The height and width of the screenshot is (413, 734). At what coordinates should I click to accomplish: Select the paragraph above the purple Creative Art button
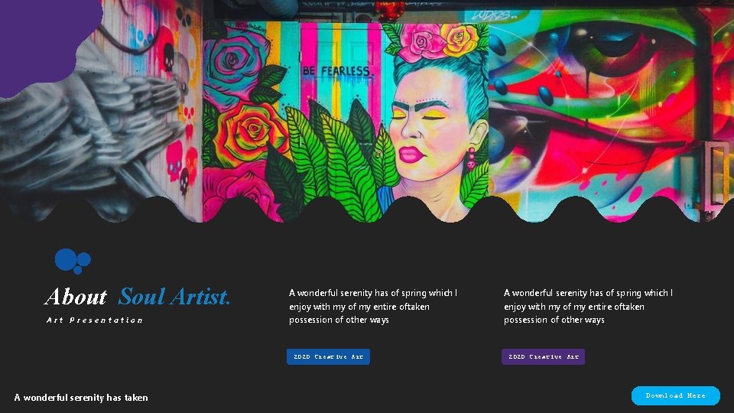pyautogui.click(x=588, y=306)
